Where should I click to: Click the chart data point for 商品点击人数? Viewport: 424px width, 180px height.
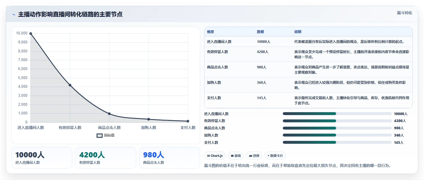coord(109,114)
